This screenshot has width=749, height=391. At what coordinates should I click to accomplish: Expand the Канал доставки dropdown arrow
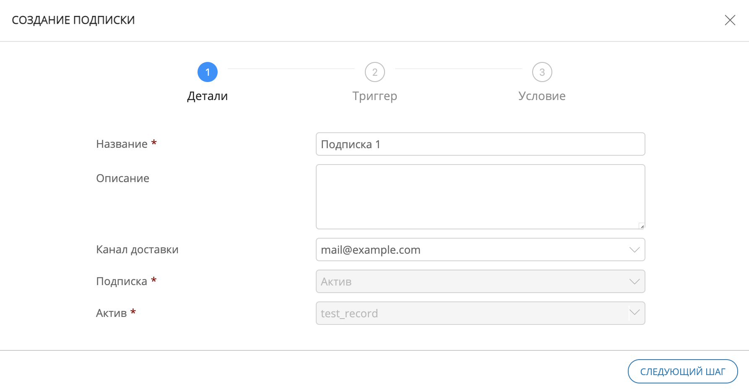click(x=635, y=250)
